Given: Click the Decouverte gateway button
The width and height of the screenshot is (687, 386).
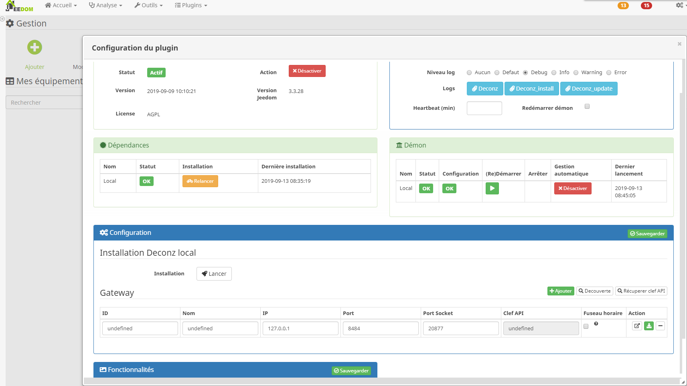Looking at the screenshot, I should pyautogui.click(x=595, y=291).
